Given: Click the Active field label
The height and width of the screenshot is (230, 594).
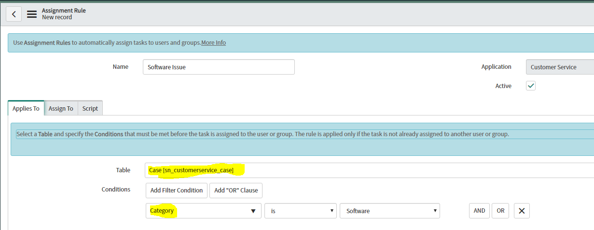Looking at the screenshot, I should (x=503, y=86).
